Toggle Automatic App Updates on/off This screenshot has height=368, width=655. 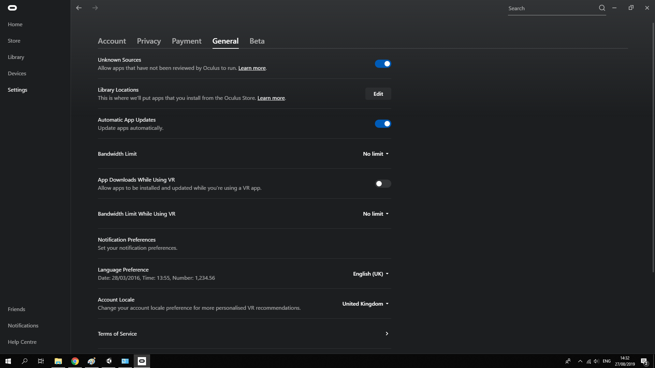(383, 124)
